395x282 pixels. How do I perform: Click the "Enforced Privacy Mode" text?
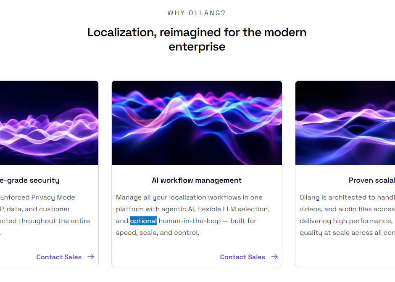(x=38, y=197)
